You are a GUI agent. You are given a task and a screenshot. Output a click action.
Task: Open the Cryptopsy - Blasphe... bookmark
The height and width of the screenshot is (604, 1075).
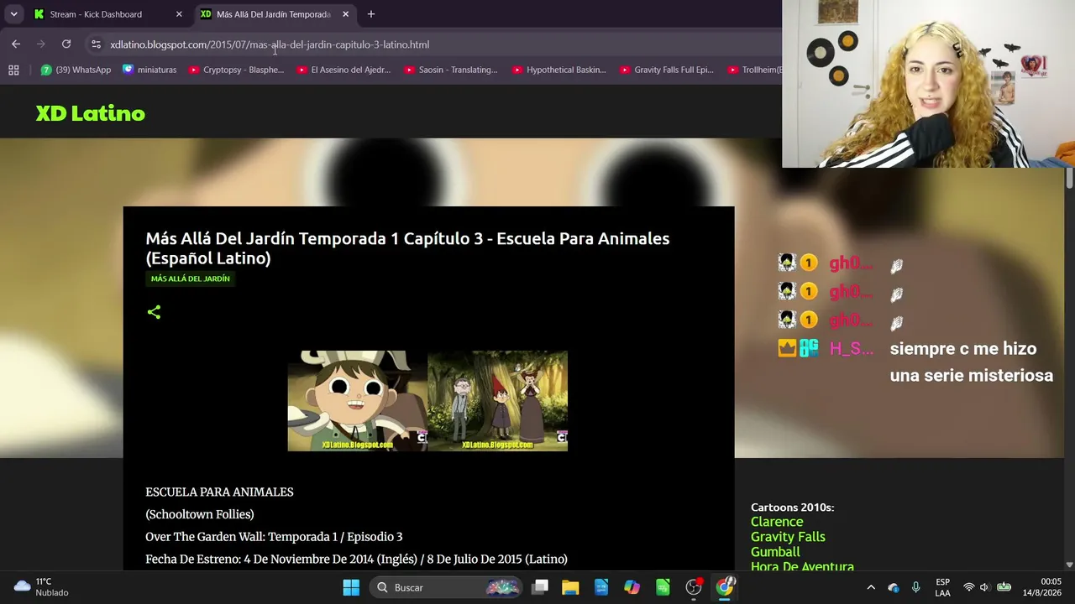click(x=236, y=70)
